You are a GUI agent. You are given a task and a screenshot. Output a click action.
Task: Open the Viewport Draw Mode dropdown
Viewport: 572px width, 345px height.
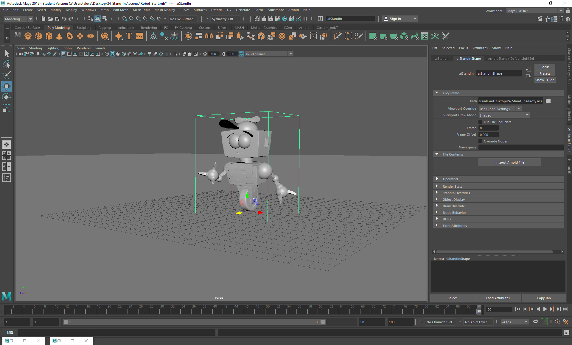(527, 115)
